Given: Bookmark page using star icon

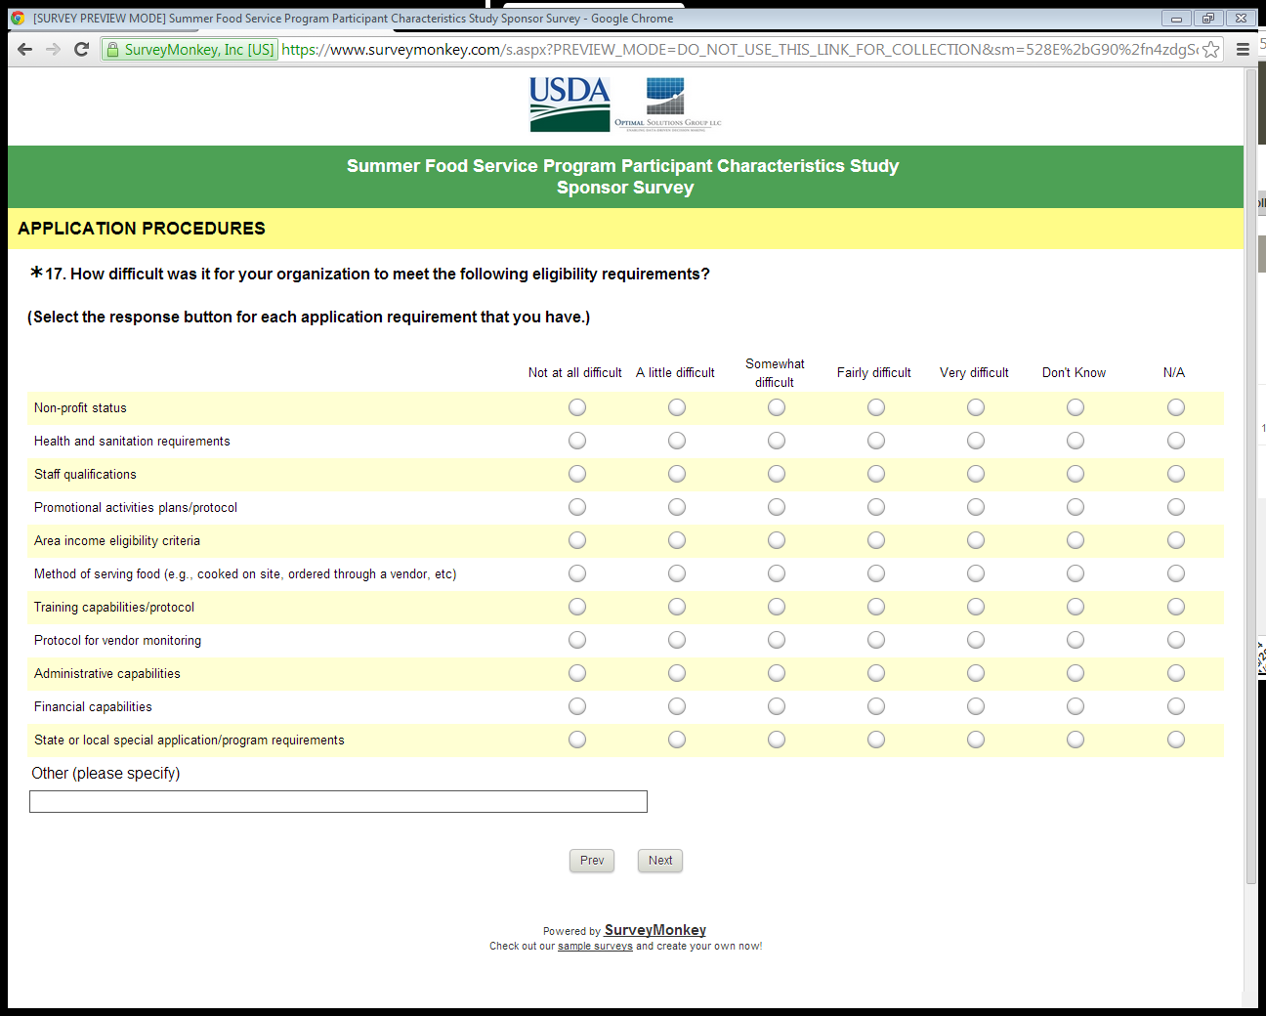Looking at the screenshot, I should click(1210, 50).
